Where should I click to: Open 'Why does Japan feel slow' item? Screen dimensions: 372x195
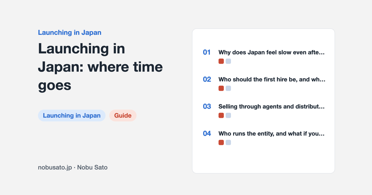pyautogui.click(x=272, y=52)
